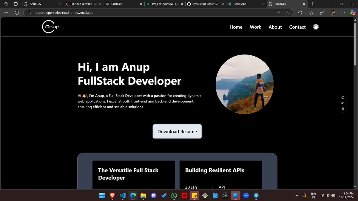Image resolution: width=358 pixels, height=201 pixels.
Task: Open the Settings and more ellipsis menu
Action: (343, 13)
